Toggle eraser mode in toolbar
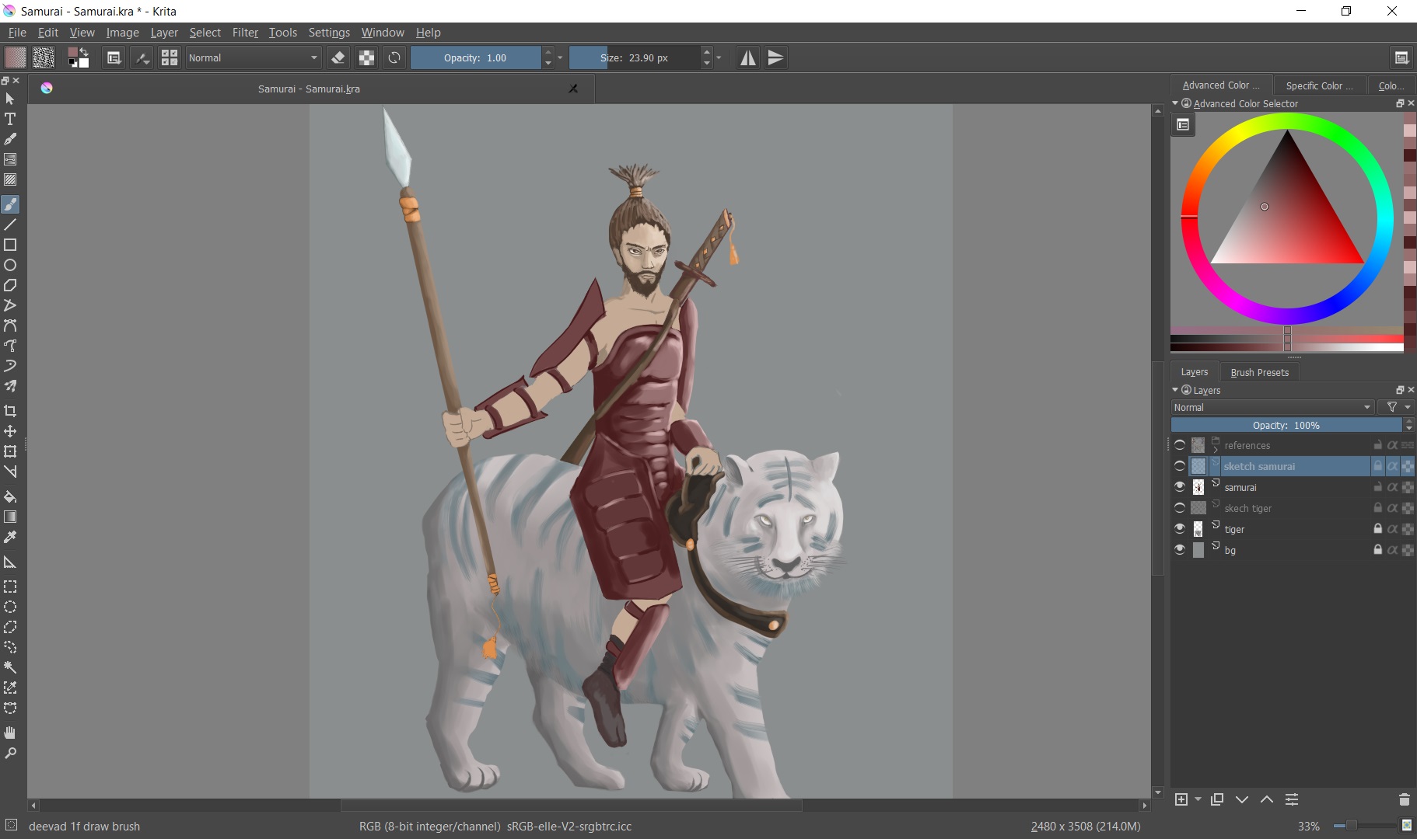Image resolution: width=1417 pixels, height=839 pixels. click(x=338, y=57)
